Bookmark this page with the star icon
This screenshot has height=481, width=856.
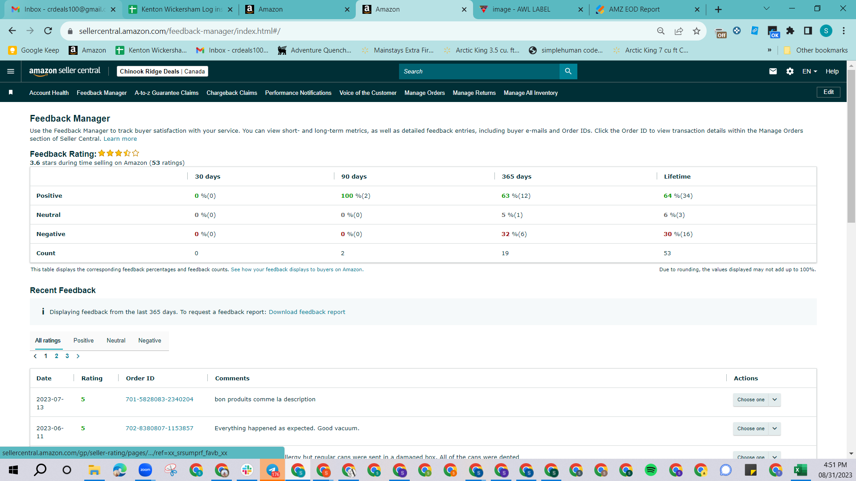click(x=696, y=31)
